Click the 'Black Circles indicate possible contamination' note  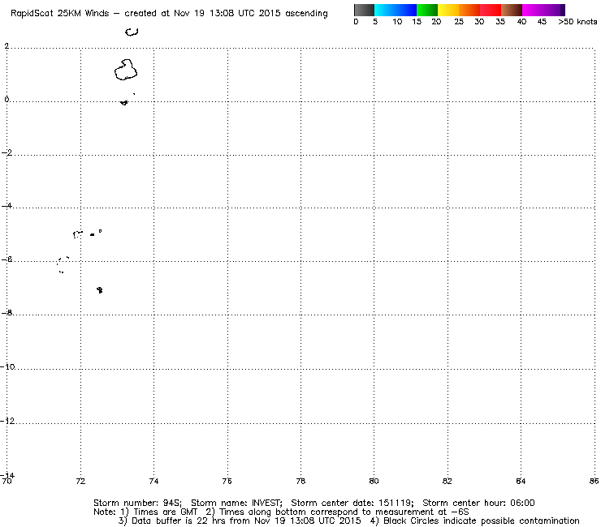pos(482,521)
